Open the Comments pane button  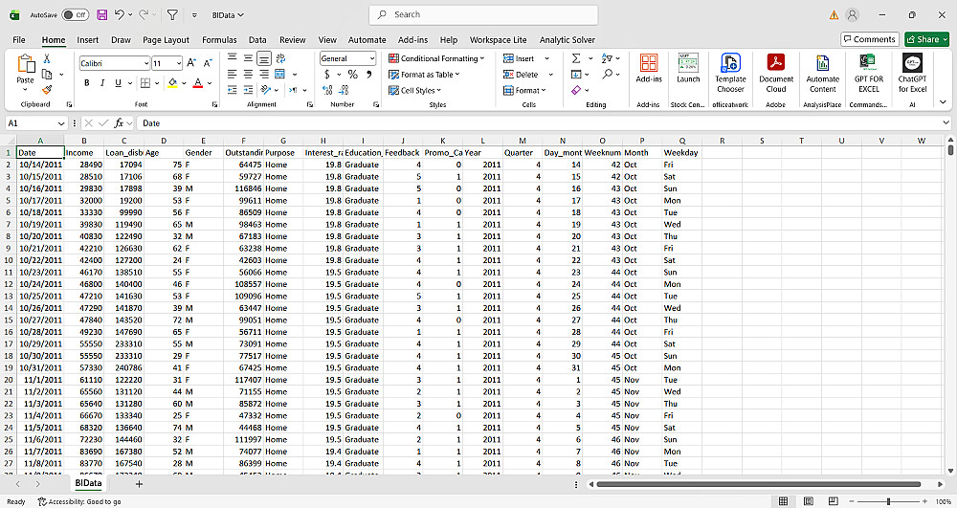pos(869,39)
